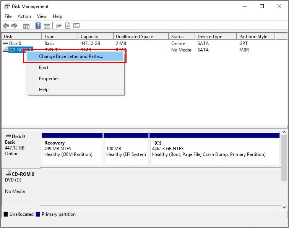Open the Action menu
Image resolution: width=289 pixels, height=228 pixels.
tap(24, 16)
